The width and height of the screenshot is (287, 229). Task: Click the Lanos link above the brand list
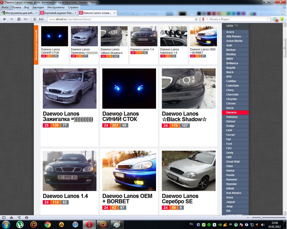point(230,25)
